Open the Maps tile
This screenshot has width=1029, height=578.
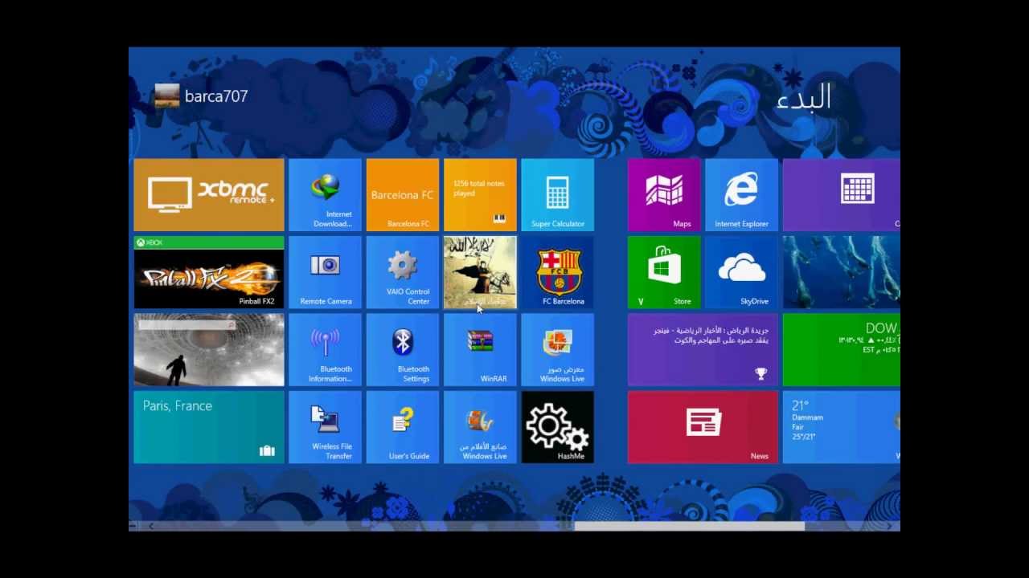[664, 195]
